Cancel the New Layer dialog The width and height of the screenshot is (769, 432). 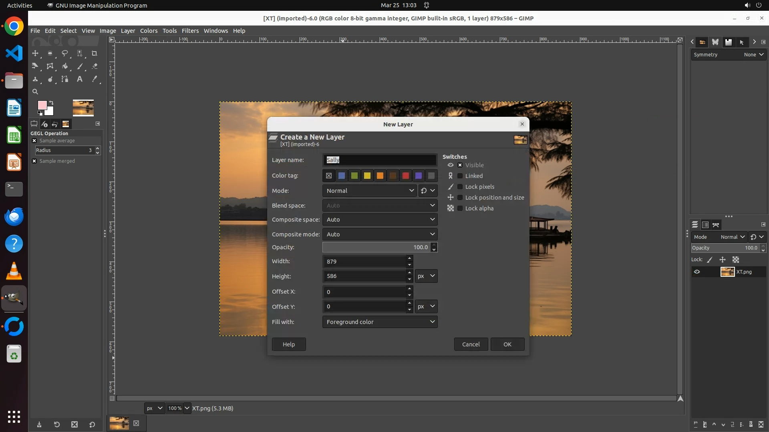click(x=471, y=344)
